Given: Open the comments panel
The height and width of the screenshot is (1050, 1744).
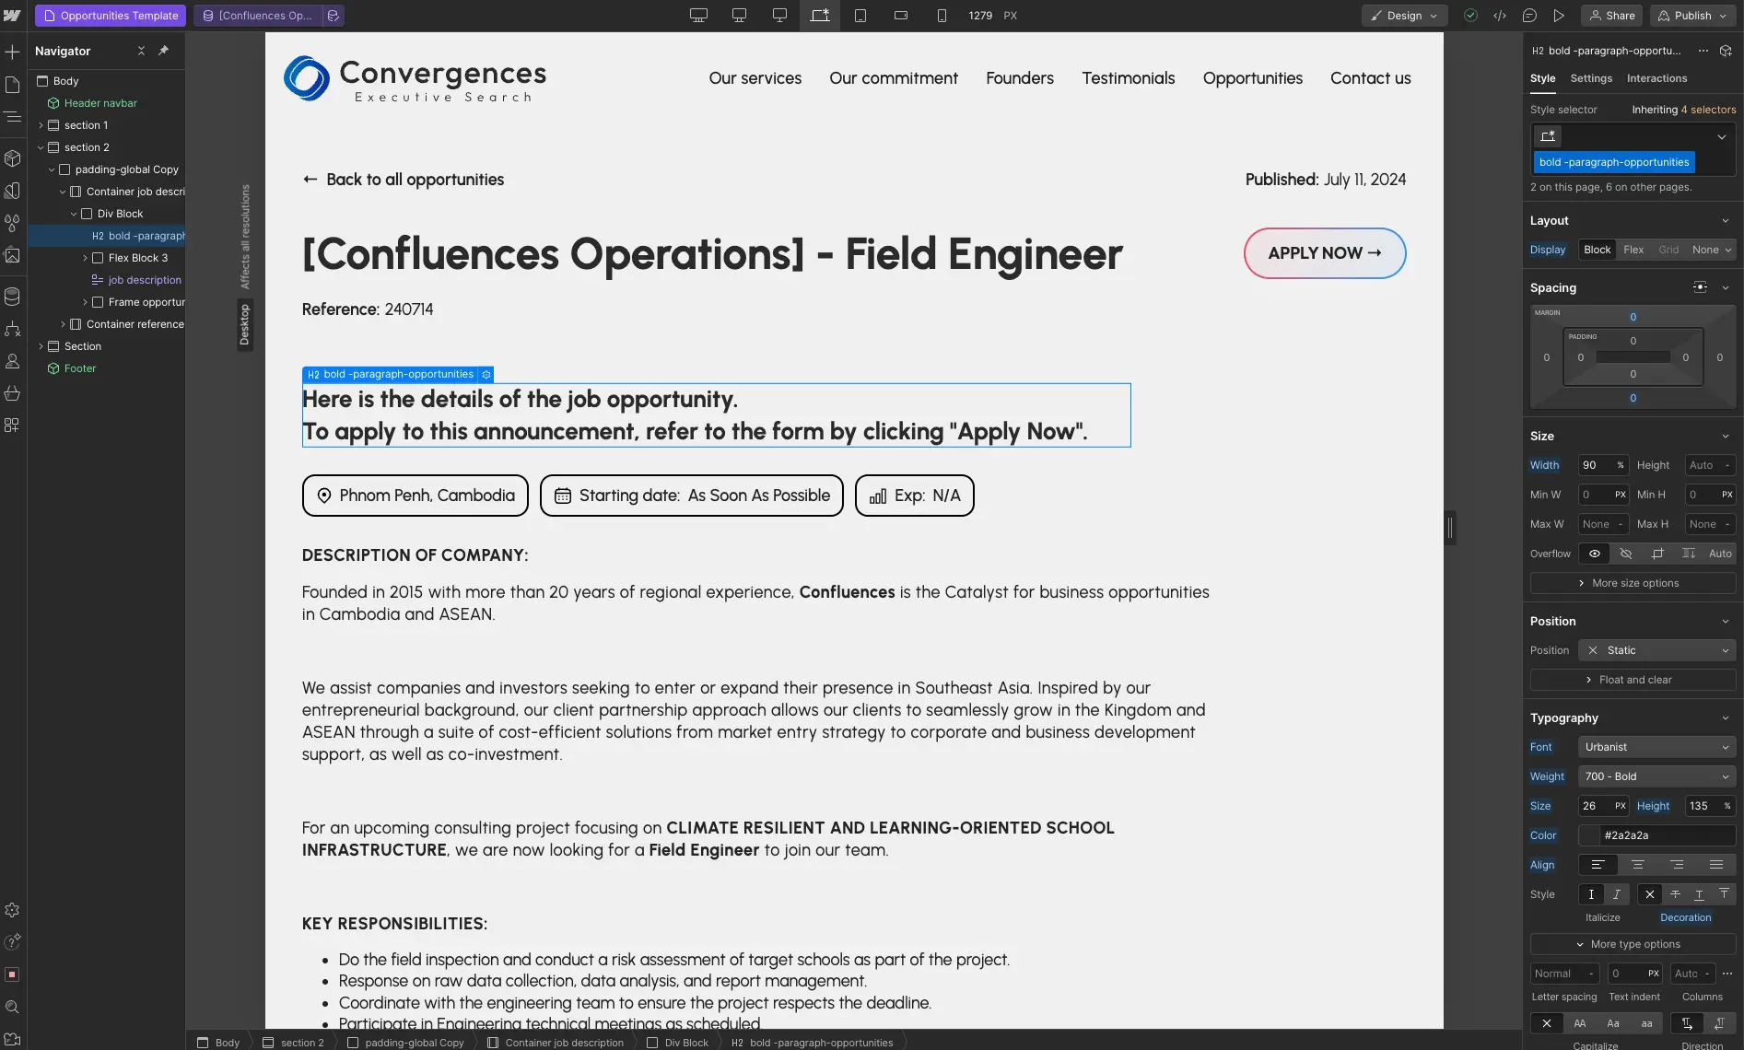Looking at the screenshot, I should (x=1529, y=16).
